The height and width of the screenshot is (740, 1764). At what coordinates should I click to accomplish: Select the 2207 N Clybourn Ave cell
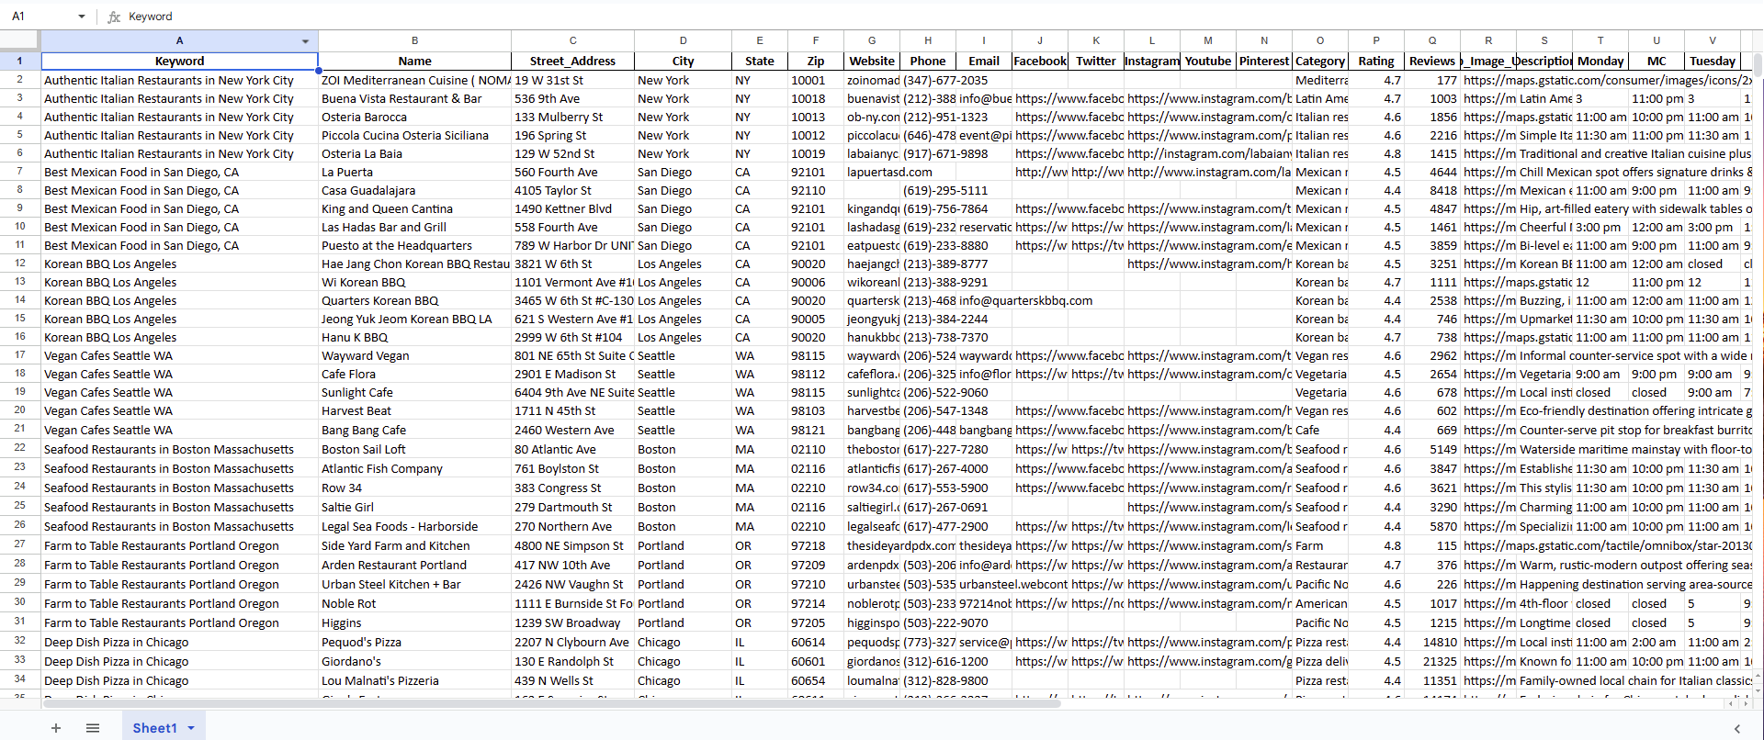(x=572, y=642)
